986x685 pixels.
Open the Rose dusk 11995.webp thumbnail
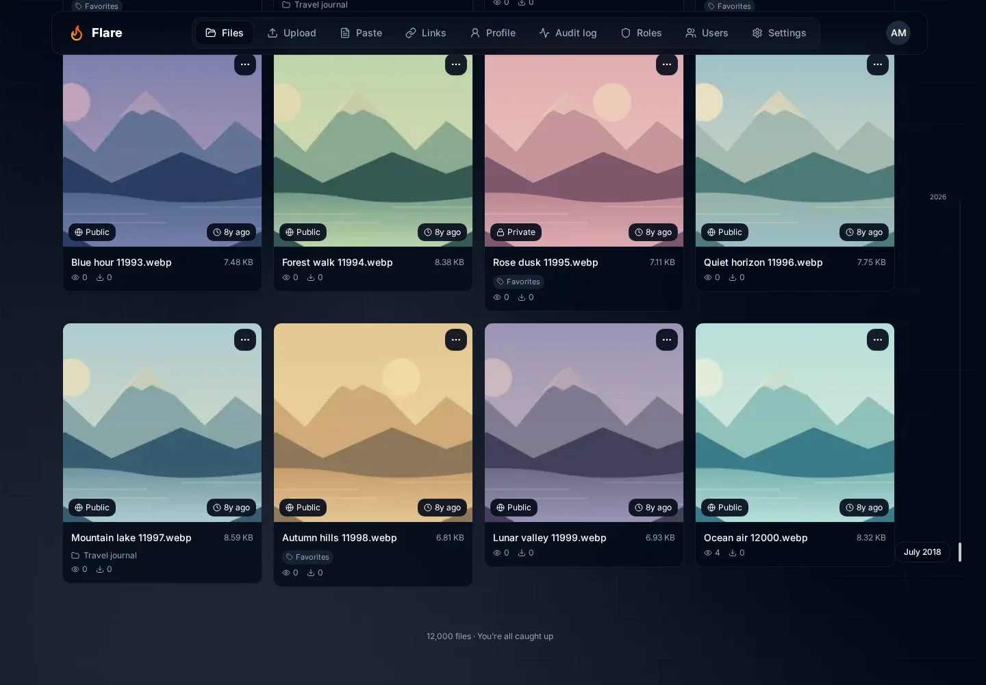click(x=584, y=151)
